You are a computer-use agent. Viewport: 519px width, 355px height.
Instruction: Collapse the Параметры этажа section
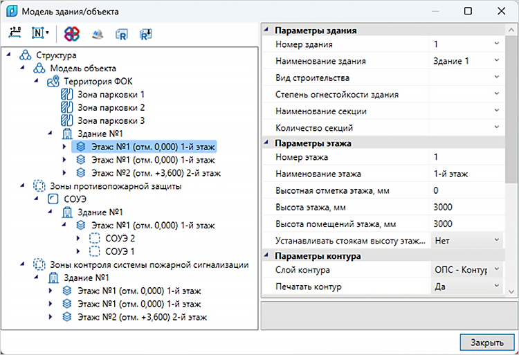(266, 143)
